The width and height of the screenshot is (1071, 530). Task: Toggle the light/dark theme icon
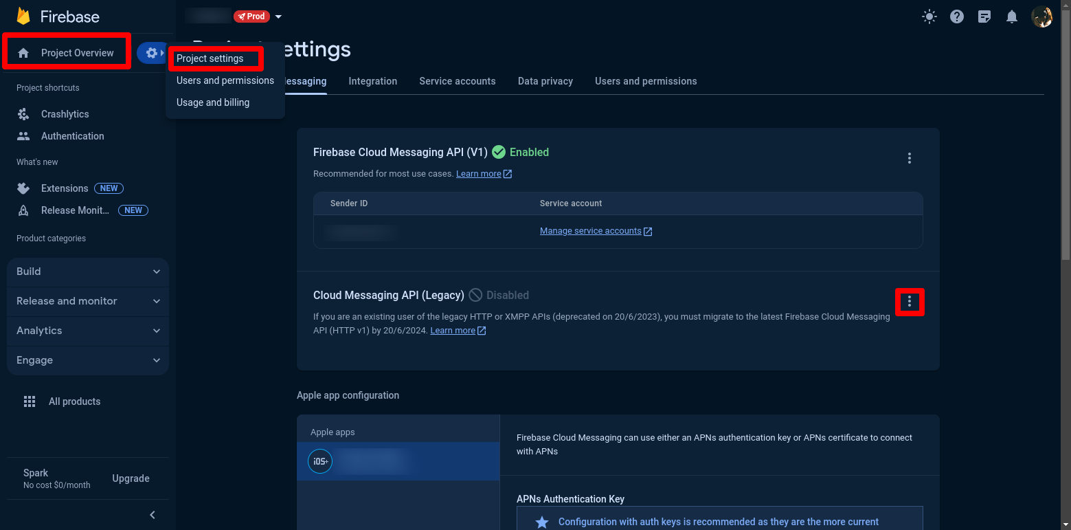coord(929,16)
